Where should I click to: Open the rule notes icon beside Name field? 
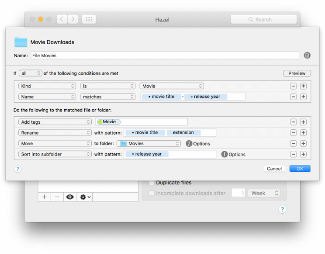[x=307, y=55]
